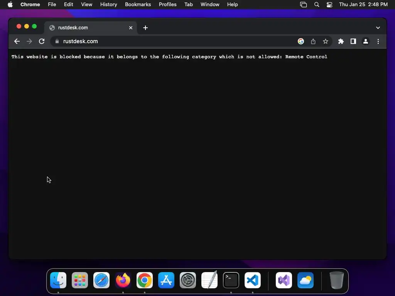View site info via the lock icon
Screen dimensions: 395x296
(57, 41)
